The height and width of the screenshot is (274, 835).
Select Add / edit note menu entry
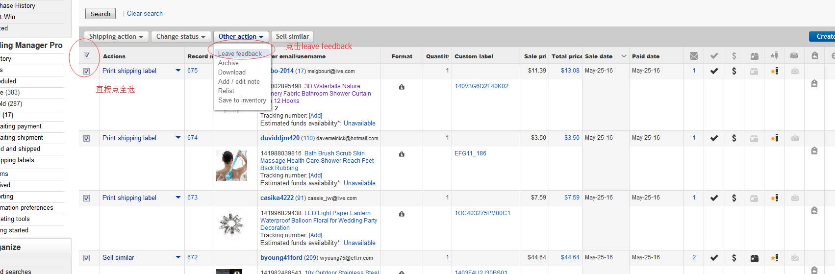[x=239, y=81]
